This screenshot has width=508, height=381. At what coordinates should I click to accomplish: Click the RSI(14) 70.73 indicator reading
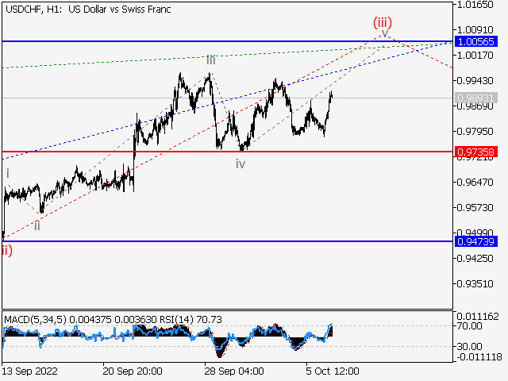click(190, 320)
